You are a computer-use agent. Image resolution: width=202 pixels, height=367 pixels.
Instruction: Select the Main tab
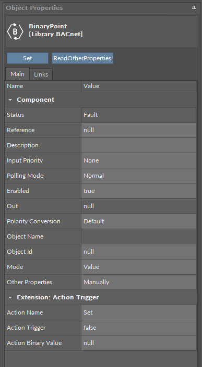click(17, 74)
